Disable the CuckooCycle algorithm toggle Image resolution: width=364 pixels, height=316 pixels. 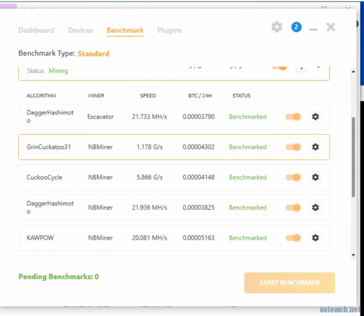[293, 177]
